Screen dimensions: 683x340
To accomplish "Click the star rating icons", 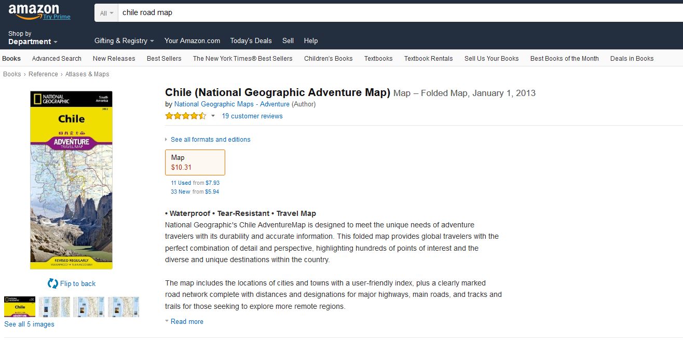I will click(x=186, y=116).
